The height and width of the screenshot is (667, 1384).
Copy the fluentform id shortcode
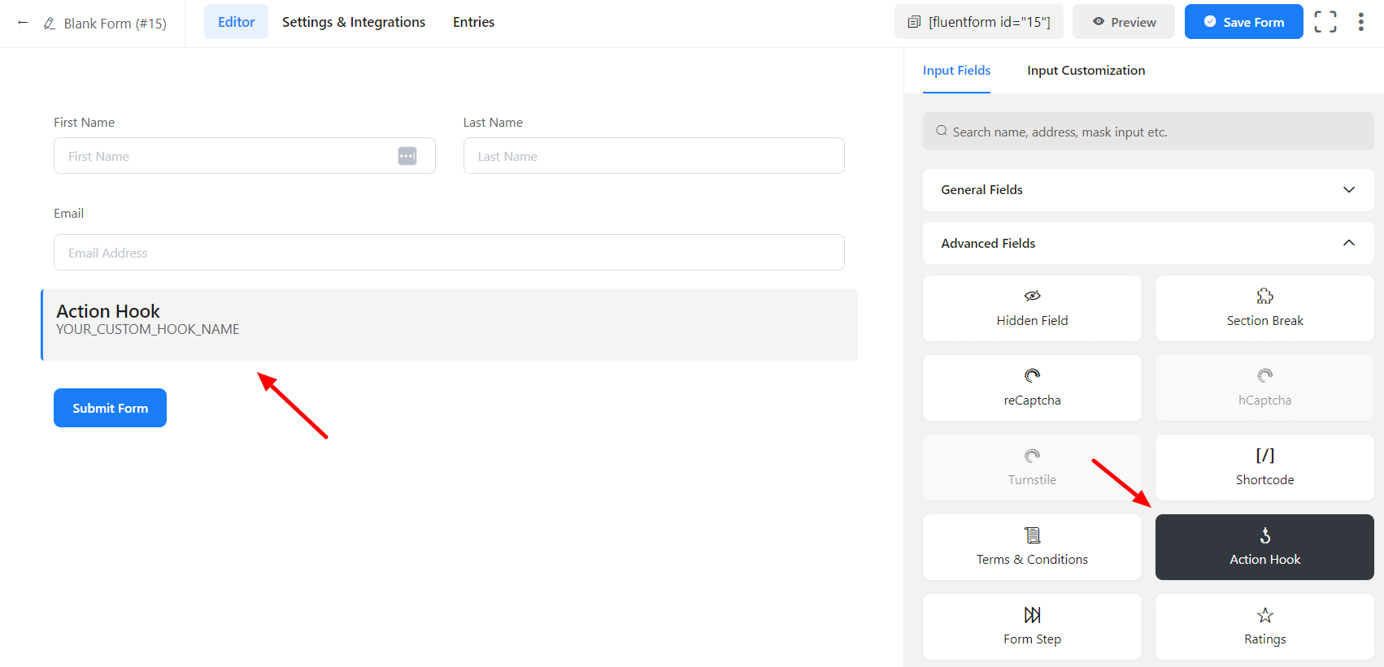pos(979,22)
